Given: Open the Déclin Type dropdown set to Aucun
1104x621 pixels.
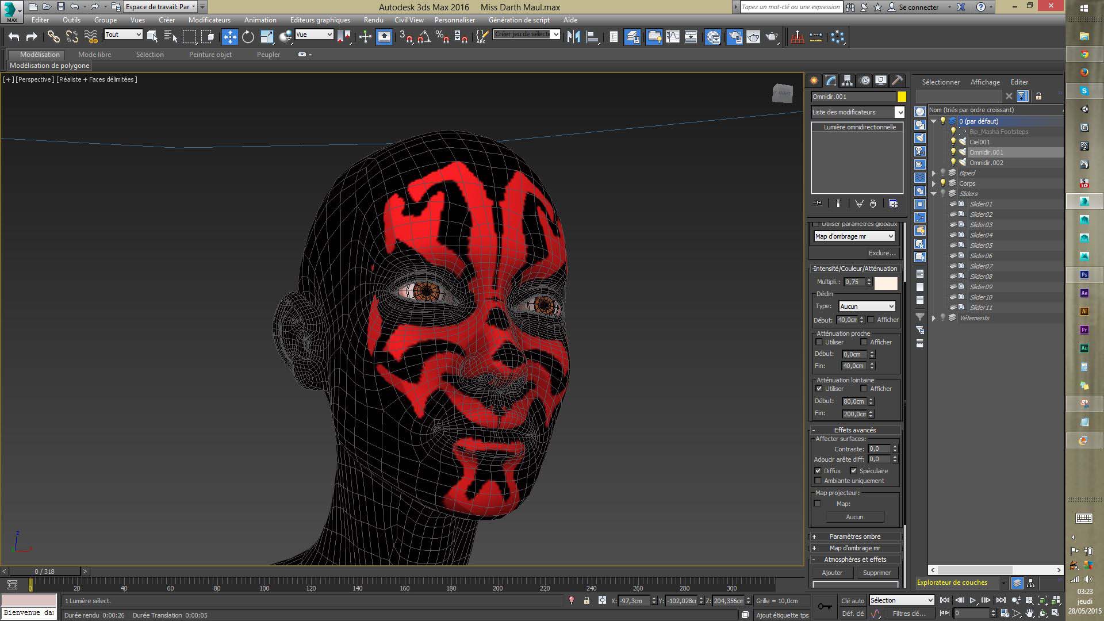Looking at the screenshot, I should [x=867, y=306].
